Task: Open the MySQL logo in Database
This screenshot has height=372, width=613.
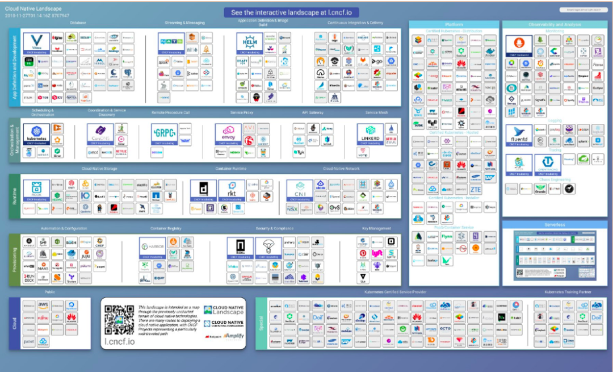Action: coord(29,73)
